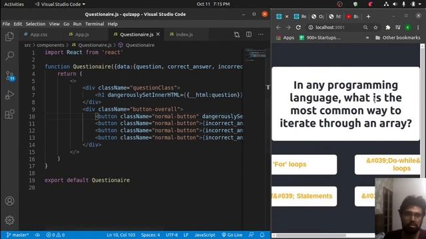Open 900+ Startups bookmark

tap(320, 38)
